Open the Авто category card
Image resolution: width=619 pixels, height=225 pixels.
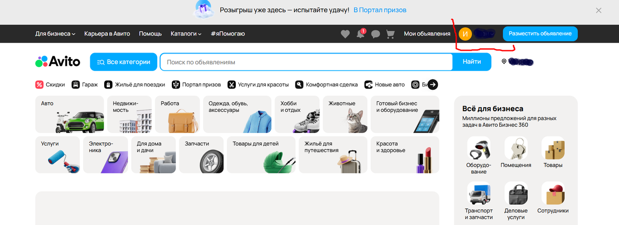(x=70, y=114)
